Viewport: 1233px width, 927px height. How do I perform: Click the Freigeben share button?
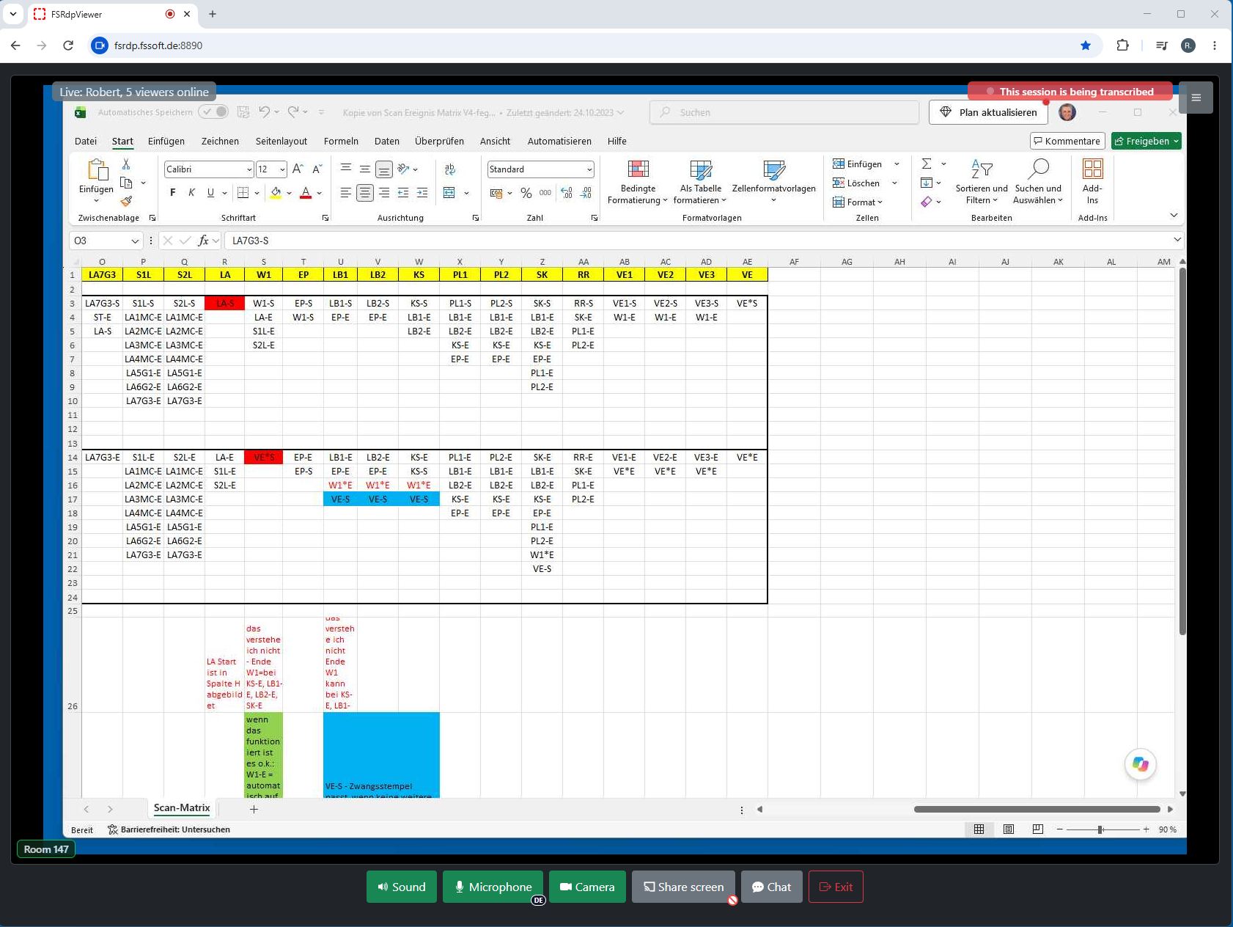(1146, 141)
